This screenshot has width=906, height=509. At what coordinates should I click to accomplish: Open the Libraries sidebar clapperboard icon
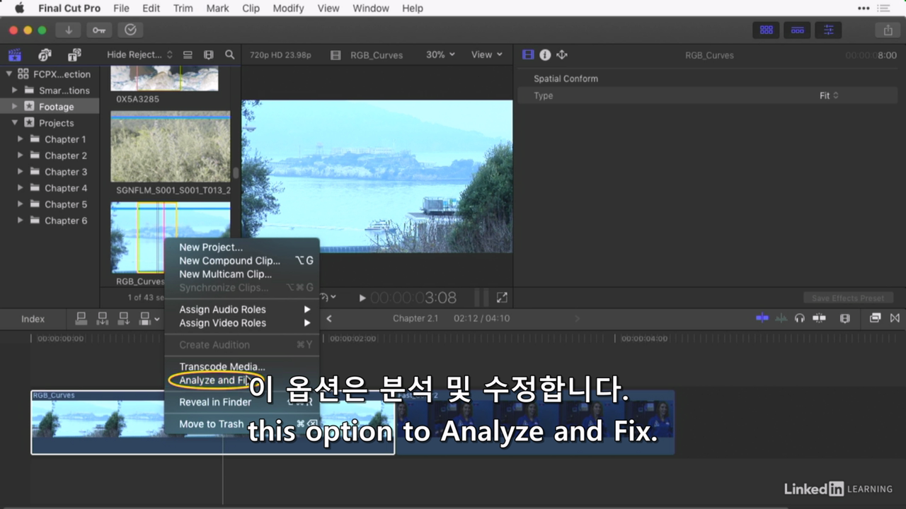click(x=15, y=55)
